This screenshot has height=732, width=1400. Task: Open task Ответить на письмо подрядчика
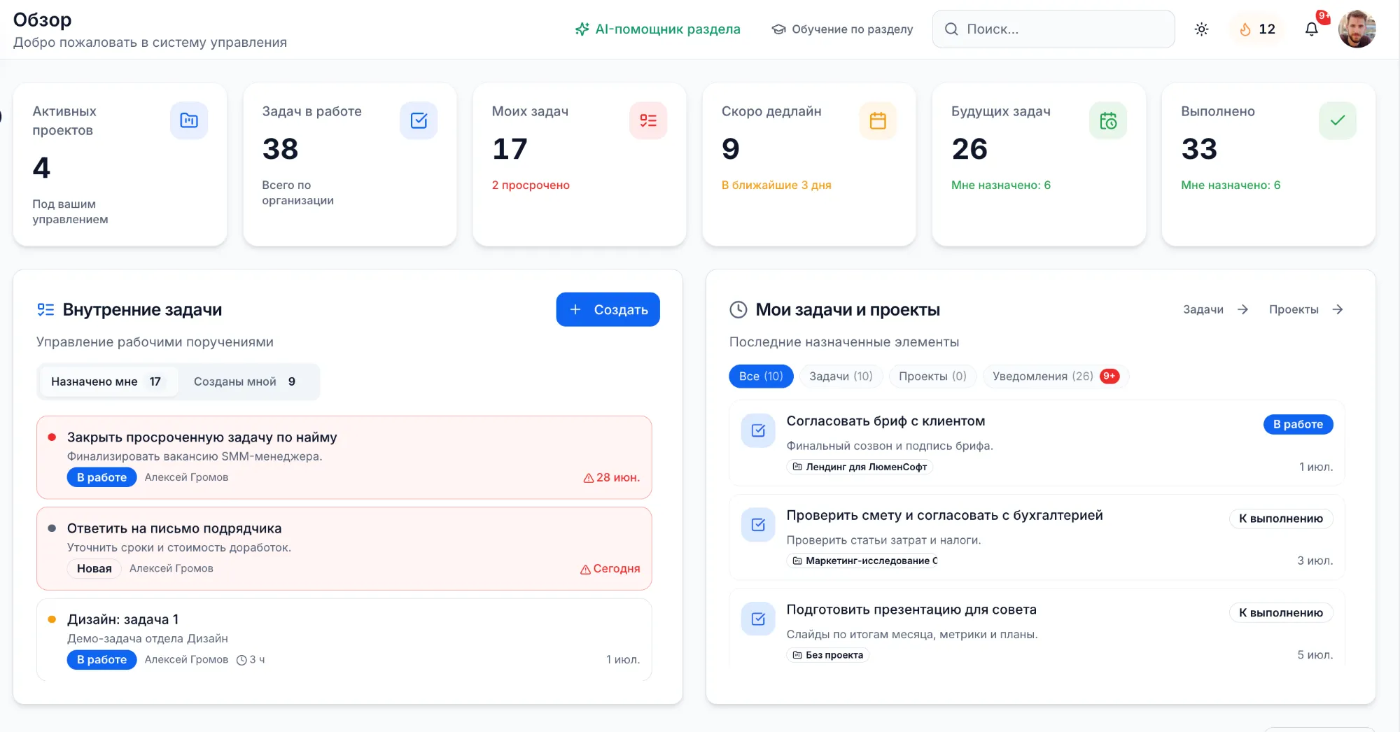344,549
